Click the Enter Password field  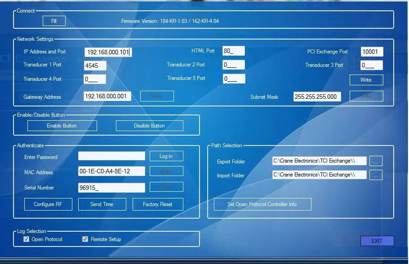(x=111, y=155)
